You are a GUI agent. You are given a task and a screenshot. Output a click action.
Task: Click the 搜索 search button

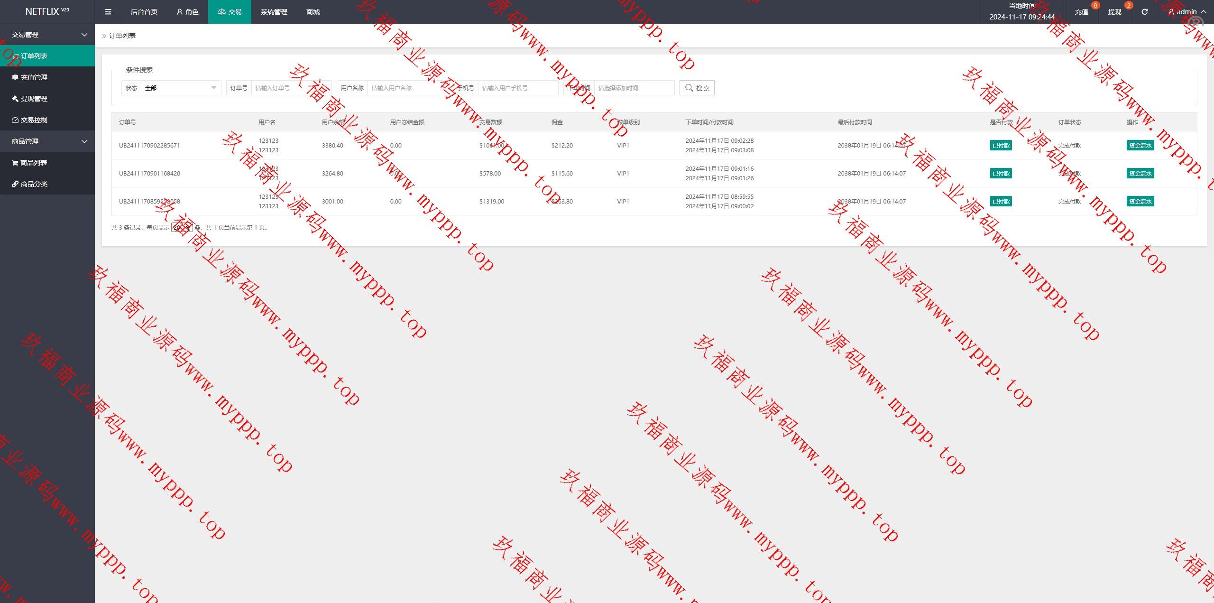697,88
